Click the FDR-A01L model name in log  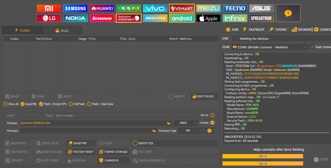point(252,105)
